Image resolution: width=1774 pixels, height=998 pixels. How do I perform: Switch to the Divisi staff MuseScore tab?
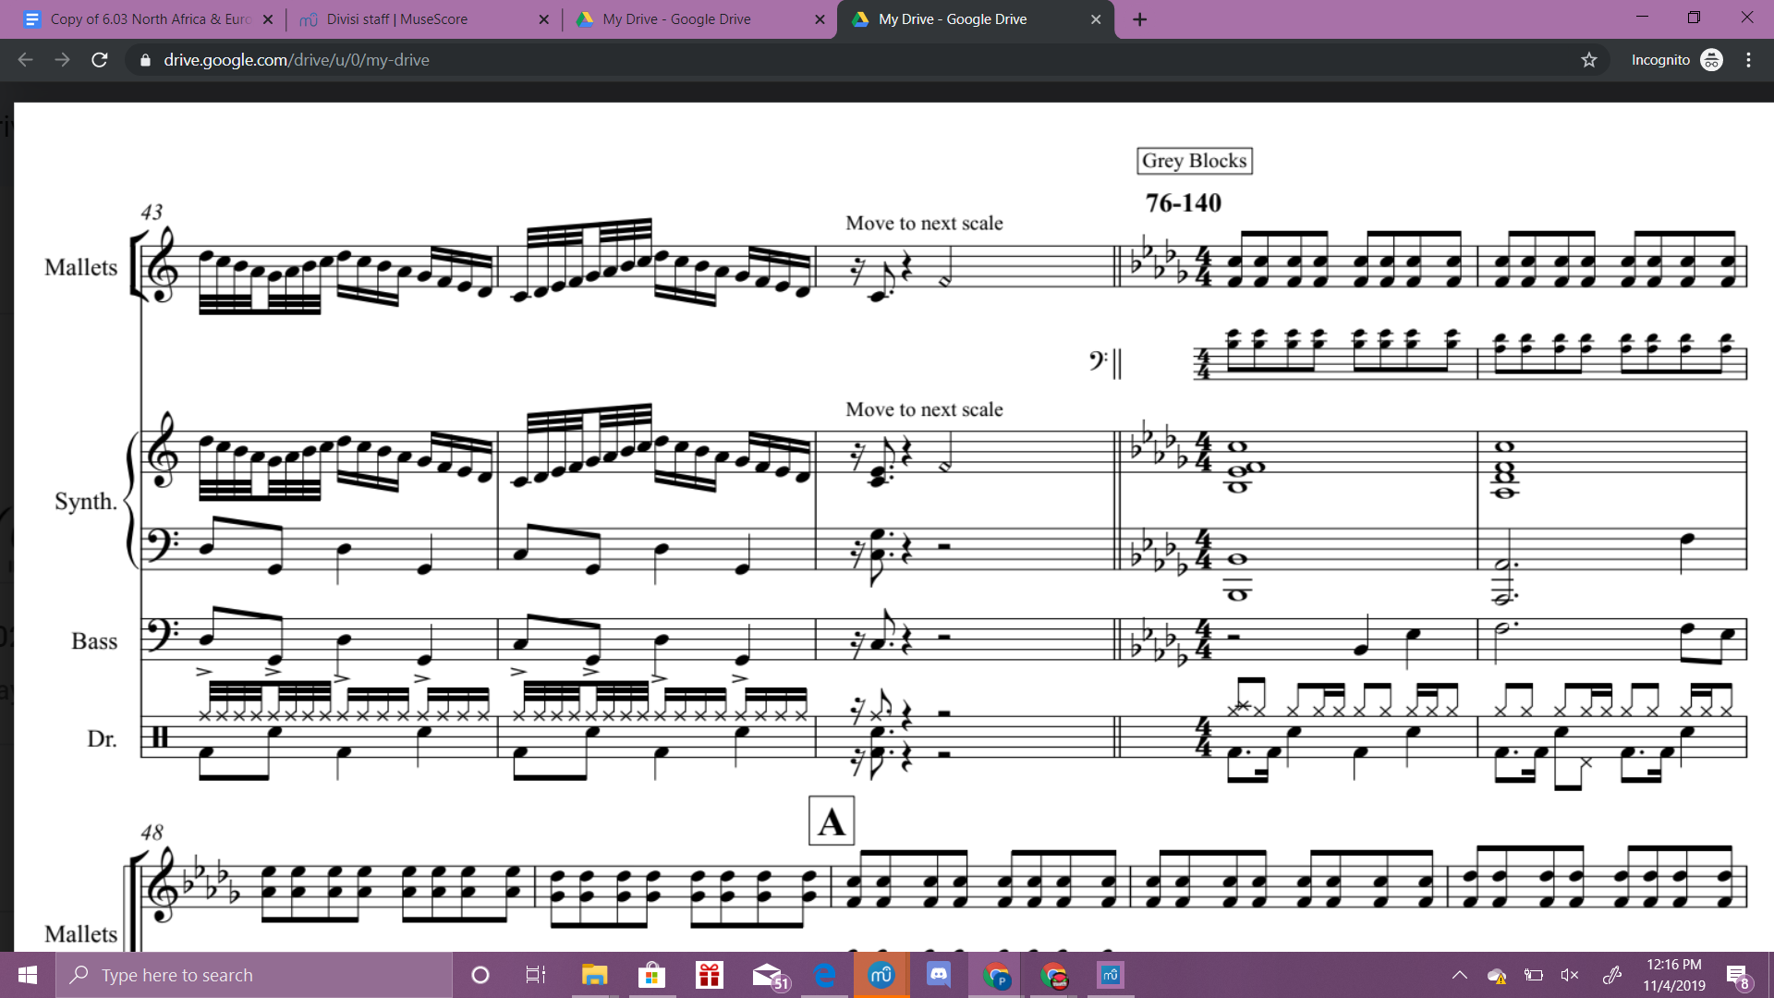397,18
